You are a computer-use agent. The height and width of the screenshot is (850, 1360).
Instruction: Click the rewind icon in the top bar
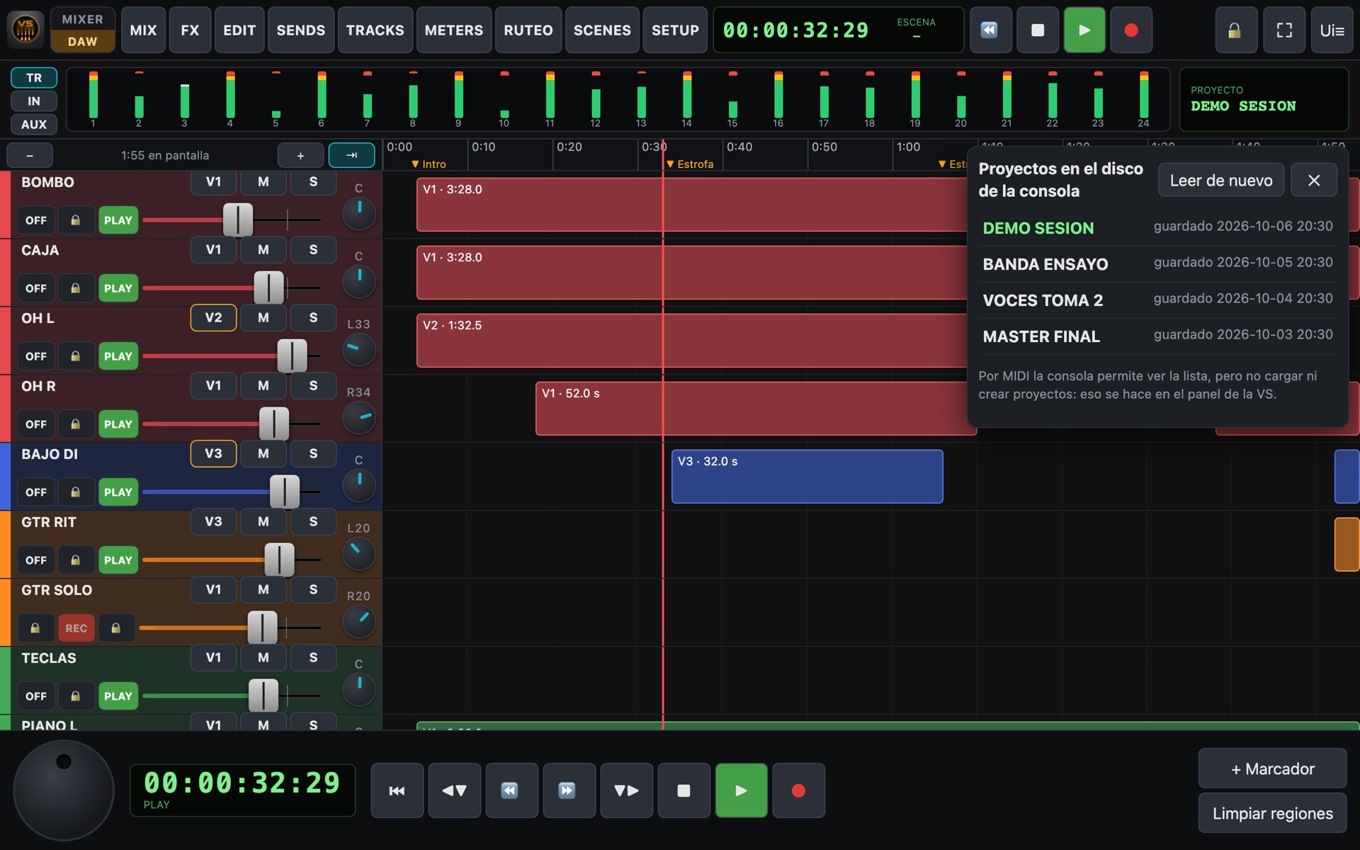(990, 30)
